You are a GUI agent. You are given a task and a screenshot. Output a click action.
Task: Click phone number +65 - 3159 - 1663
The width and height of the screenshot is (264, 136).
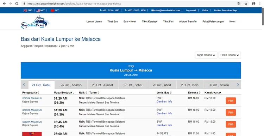coord(109,10)
